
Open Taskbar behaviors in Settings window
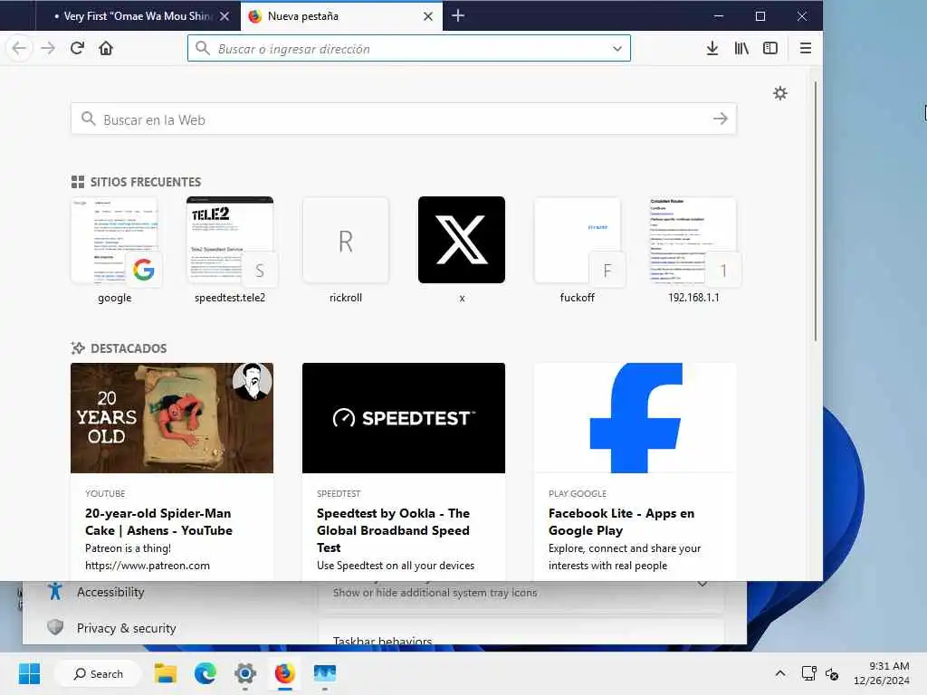[x=382, y=641]
